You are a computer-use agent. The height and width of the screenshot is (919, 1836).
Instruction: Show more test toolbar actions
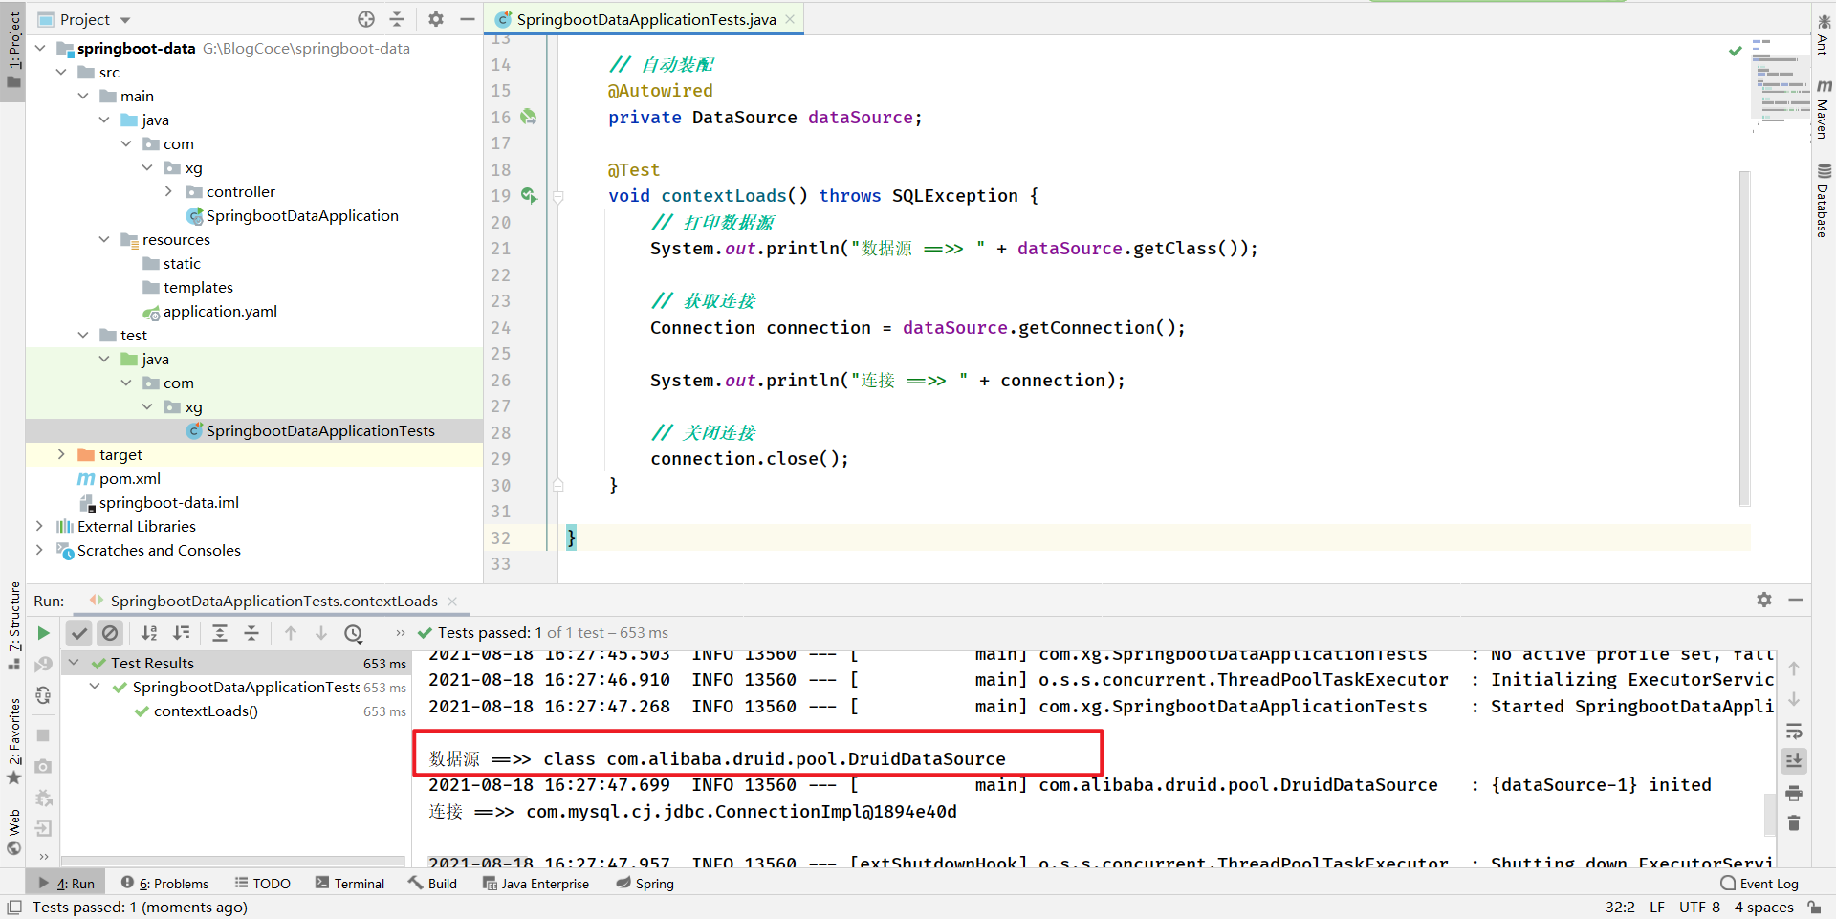click(400, 633)
